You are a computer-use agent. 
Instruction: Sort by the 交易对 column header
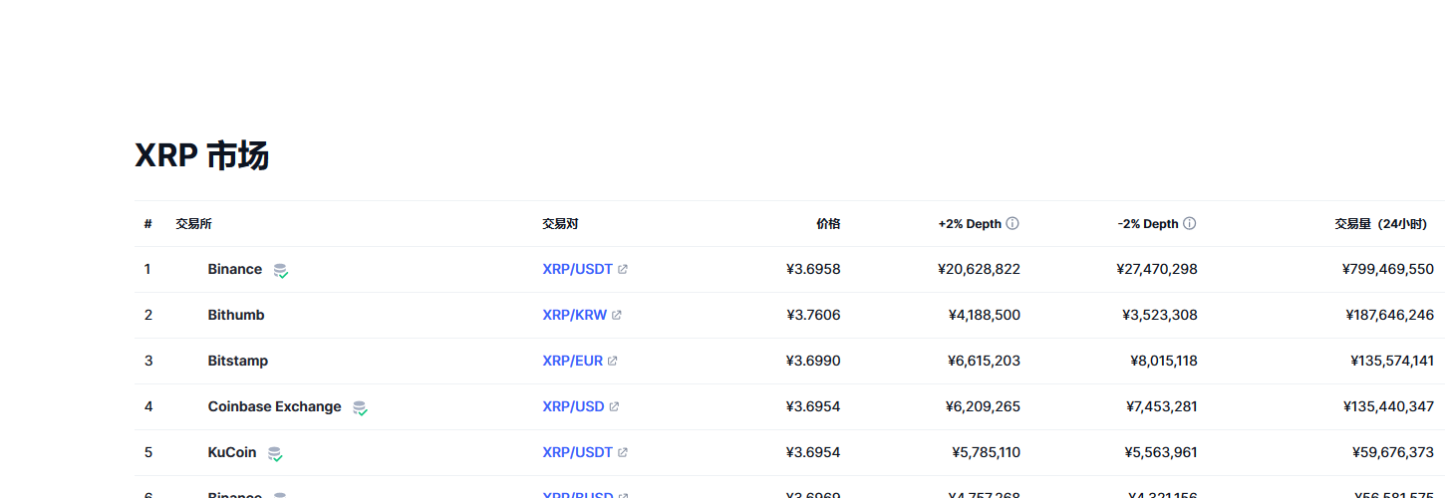click(560, 224)
